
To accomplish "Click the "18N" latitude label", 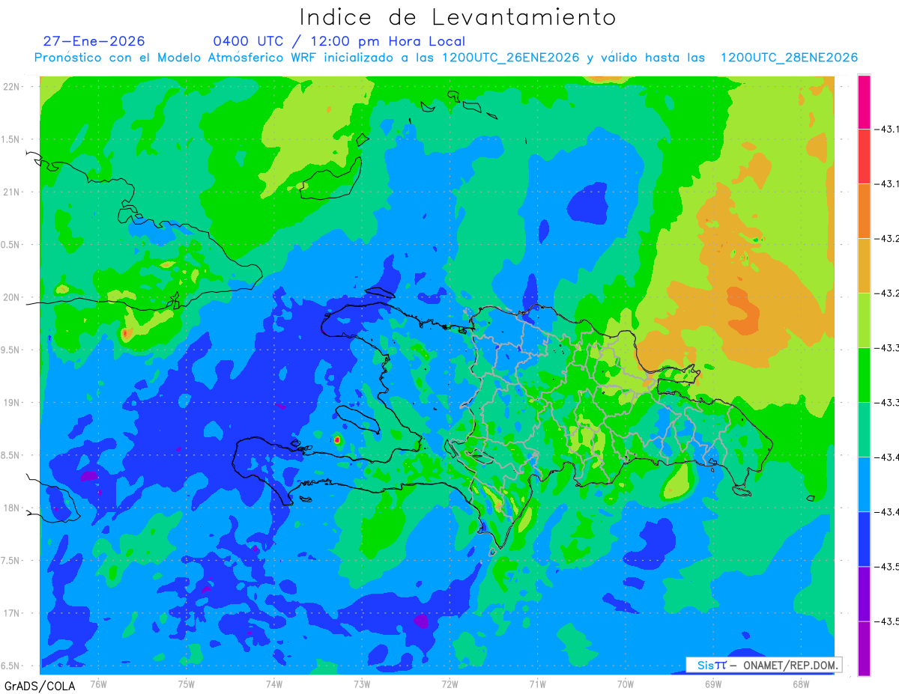I will 13,508.
